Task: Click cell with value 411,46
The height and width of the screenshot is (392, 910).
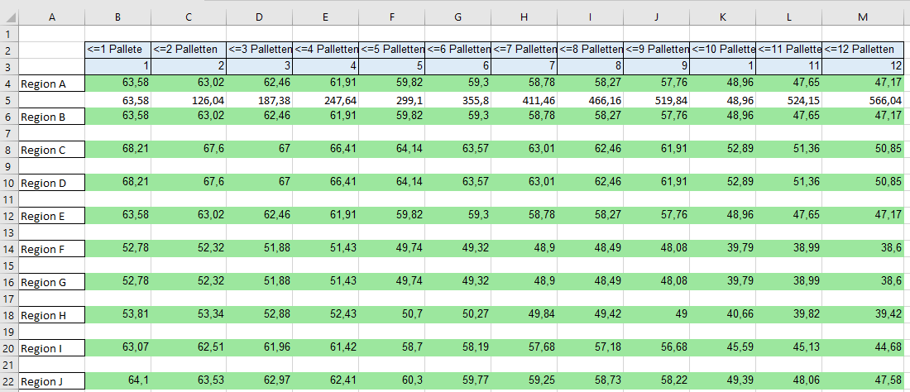Action: click(524, 100)
